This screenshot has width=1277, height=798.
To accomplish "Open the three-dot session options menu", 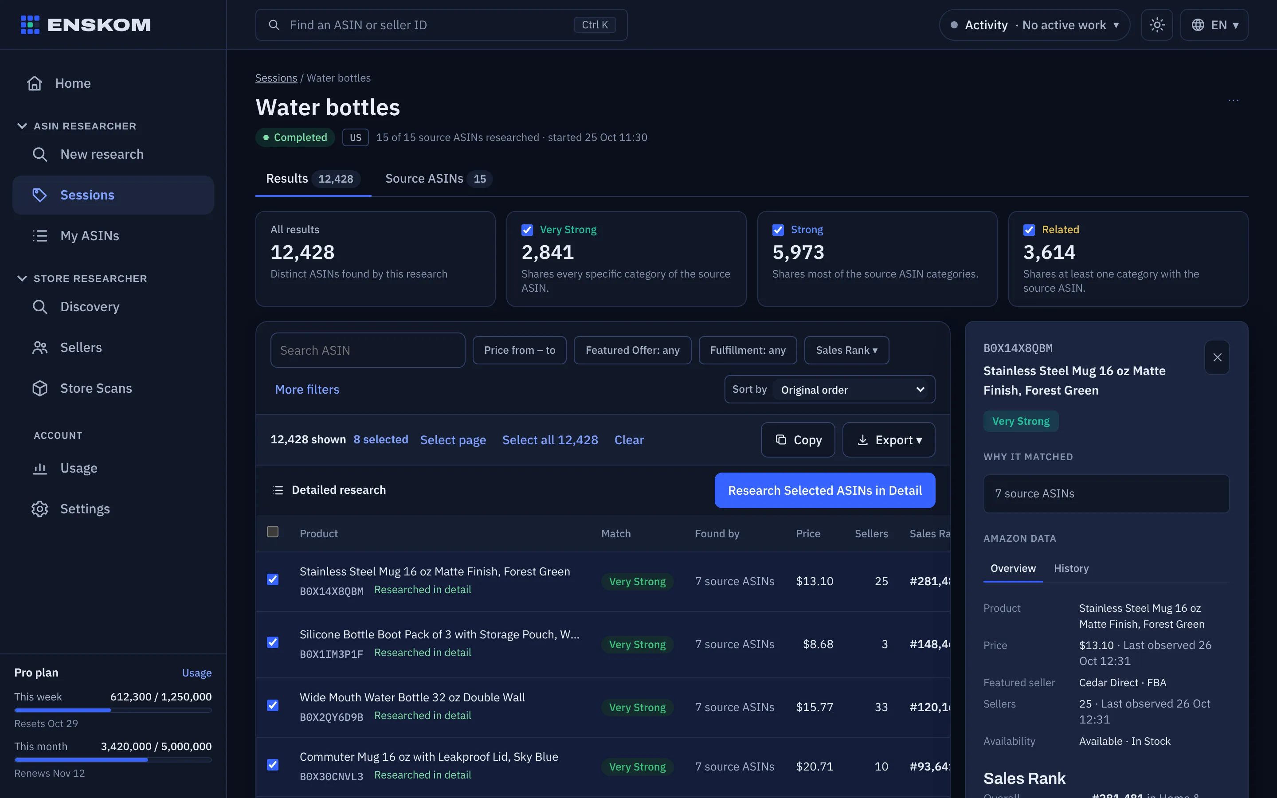I will pyautogui.click(x=1233, y=100).
